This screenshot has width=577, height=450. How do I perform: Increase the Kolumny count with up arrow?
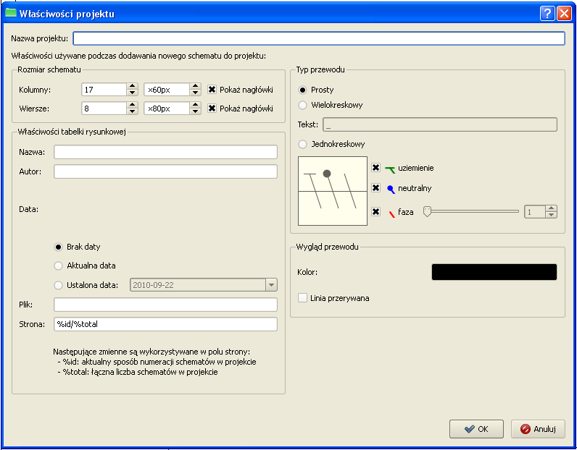pos(132,86)
